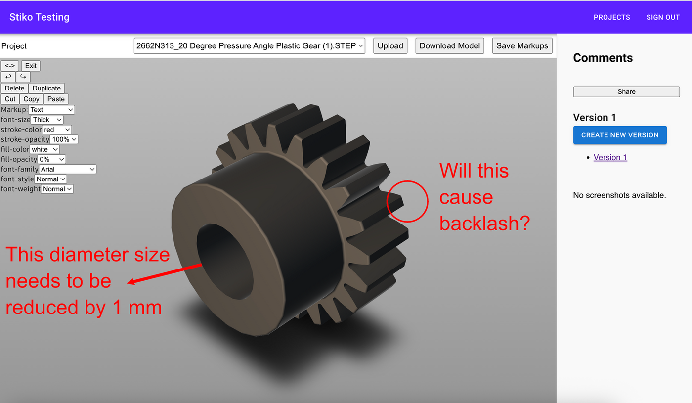
Task: Click the Upload button
Action: click(x=390, y=45)
